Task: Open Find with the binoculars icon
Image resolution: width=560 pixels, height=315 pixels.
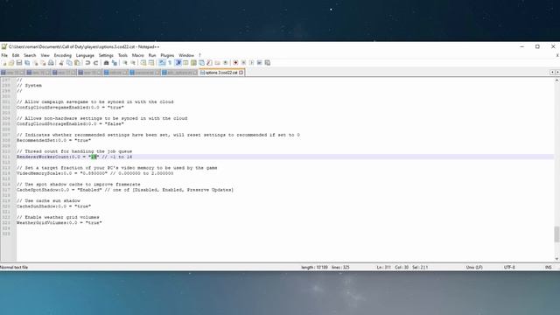Action: point(106,63)
